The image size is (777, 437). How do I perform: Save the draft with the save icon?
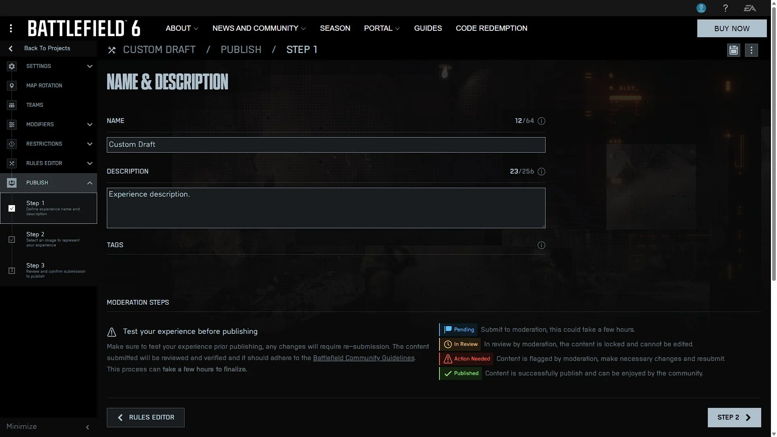(734, 50)
